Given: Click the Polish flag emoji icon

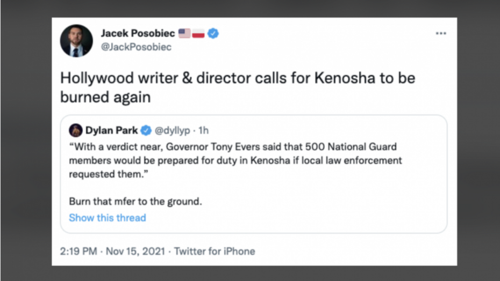Looking at the screenshot, I should pyautogui.click(x=198, y=33).
